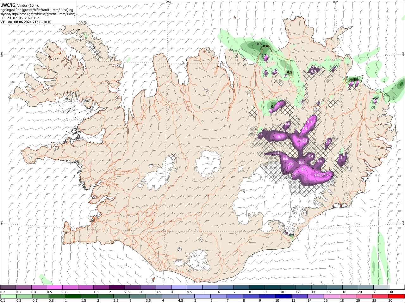Click the '0.2' tick on the snow scale
Viewport: 405px width, 303px height.
point(3,292)
